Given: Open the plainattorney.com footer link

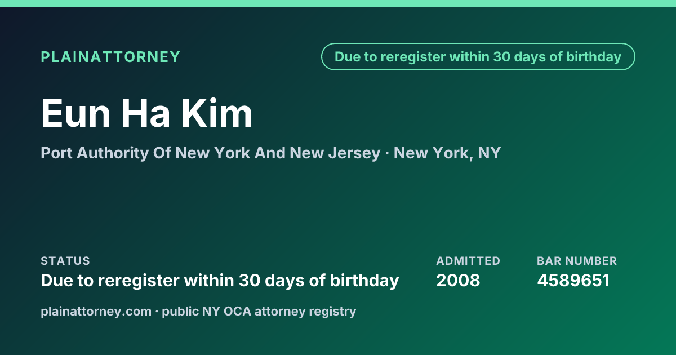Looking at the screenshot, I should (x=96, y=311).
